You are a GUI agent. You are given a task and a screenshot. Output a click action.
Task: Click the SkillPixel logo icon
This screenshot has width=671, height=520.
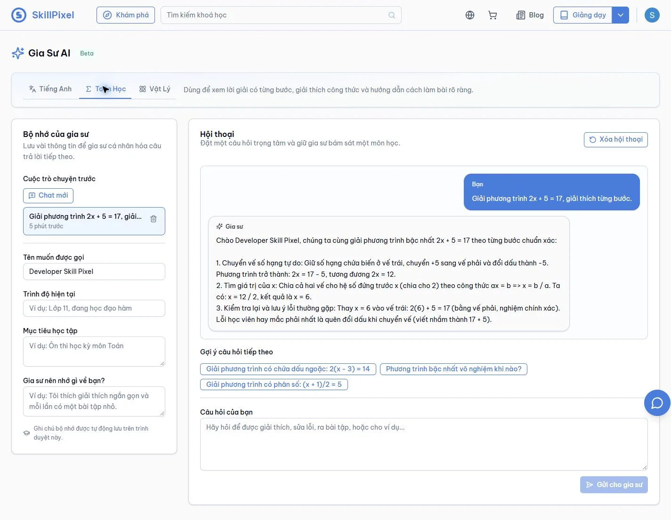pos(19,15)
